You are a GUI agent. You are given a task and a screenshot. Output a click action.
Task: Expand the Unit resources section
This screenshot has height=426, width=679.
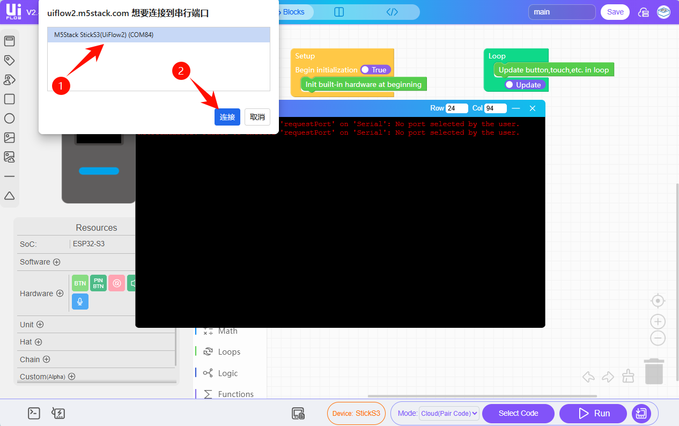(40, 325)
